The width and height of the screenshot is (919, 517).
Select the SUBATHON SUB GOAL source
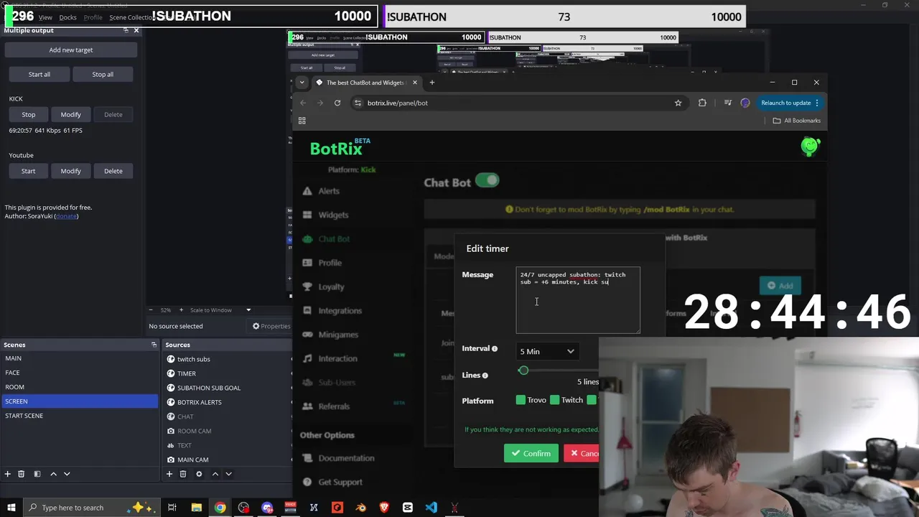(209, 388)
